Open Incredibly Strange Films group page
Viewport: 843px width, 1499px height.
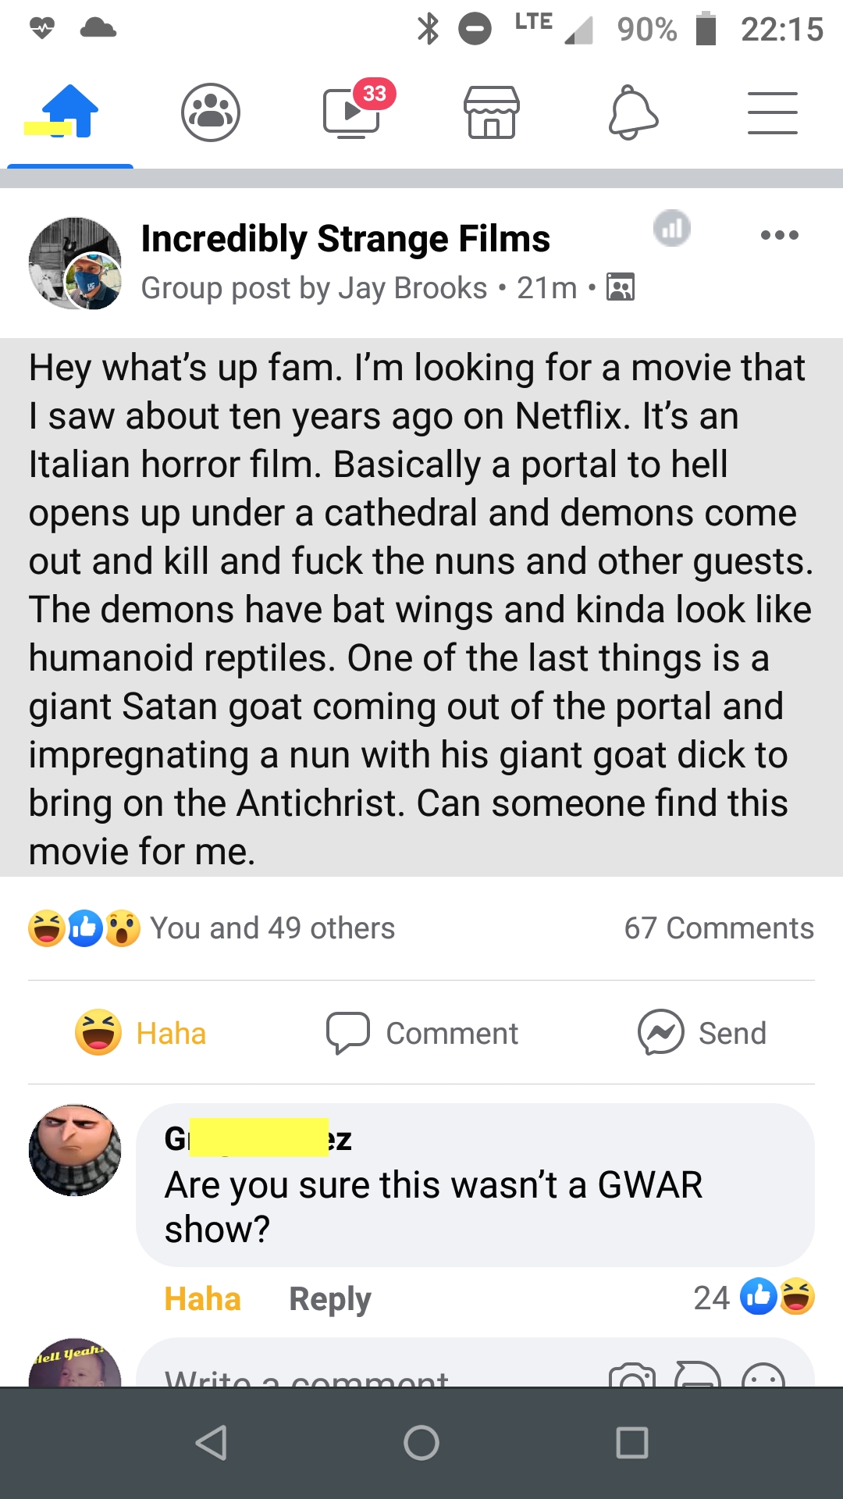point(346,239)
